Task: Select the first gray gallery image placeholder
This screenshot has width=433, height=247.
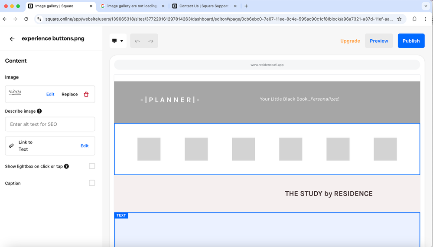Action: (x=149, y=149)
